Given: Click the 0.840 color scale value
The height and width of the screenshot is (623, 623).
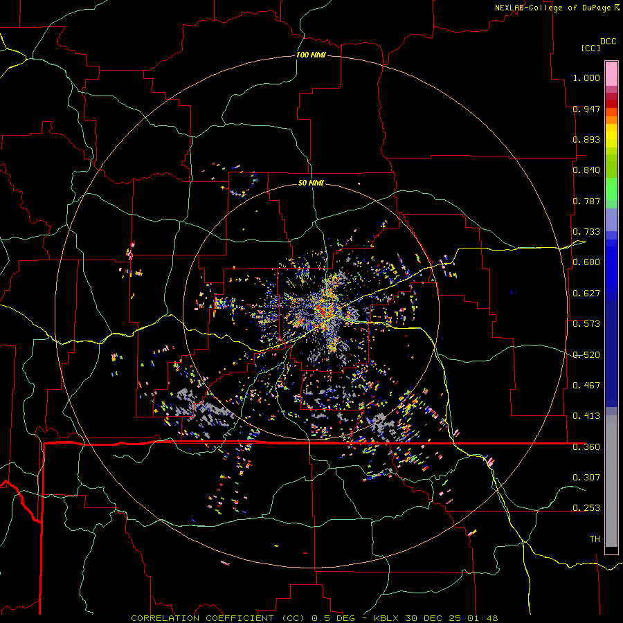Looking at the screenshot, I should pyautogui.click(x=586, y=170).
